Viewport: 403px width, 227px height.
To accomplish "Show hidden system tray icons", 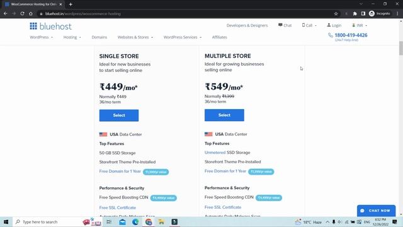I will pyautogui.click(x=327, y=222).
